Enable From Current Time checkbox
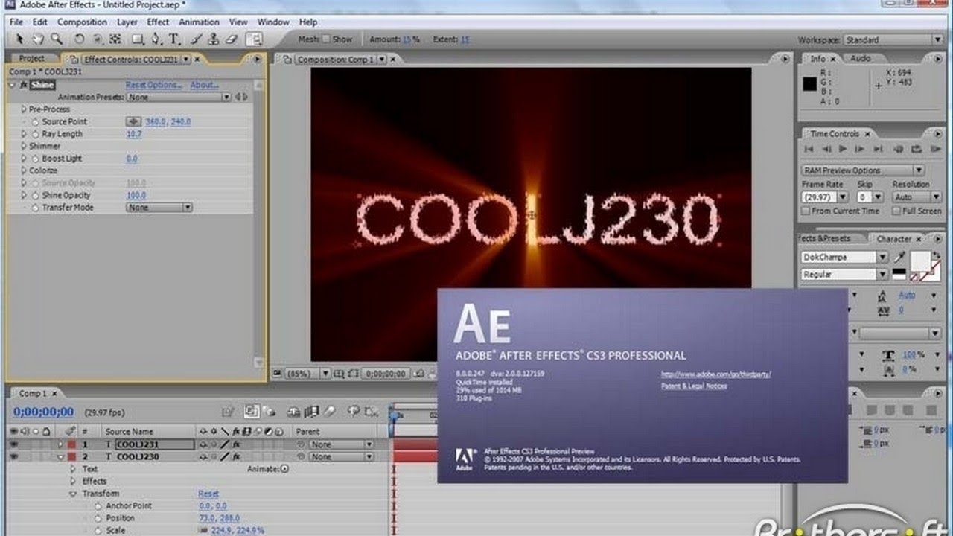Viewport: 953px width, 536px height. [x=806, y=211]
